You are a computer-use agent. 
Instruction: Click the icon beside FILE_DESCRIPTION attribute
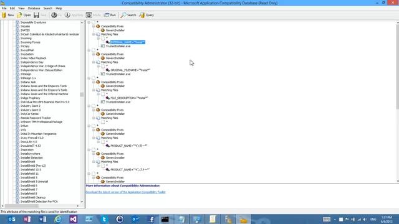(108, 98)
